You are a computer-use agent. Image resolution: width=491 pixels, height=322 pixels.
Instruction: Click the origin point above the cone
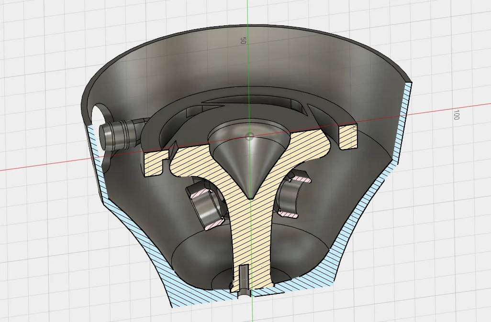pyautogui.click(x=249, y=136)
